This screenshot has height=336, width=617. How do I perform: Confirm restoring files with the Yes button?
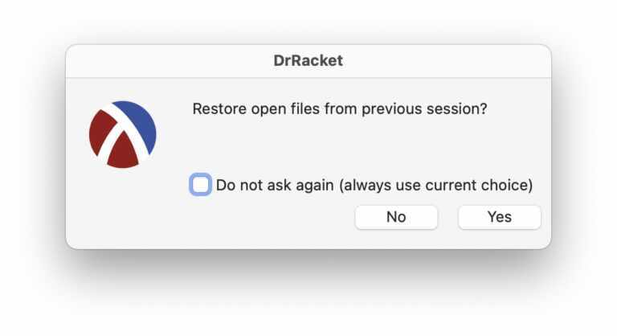[x=499, y=217]
